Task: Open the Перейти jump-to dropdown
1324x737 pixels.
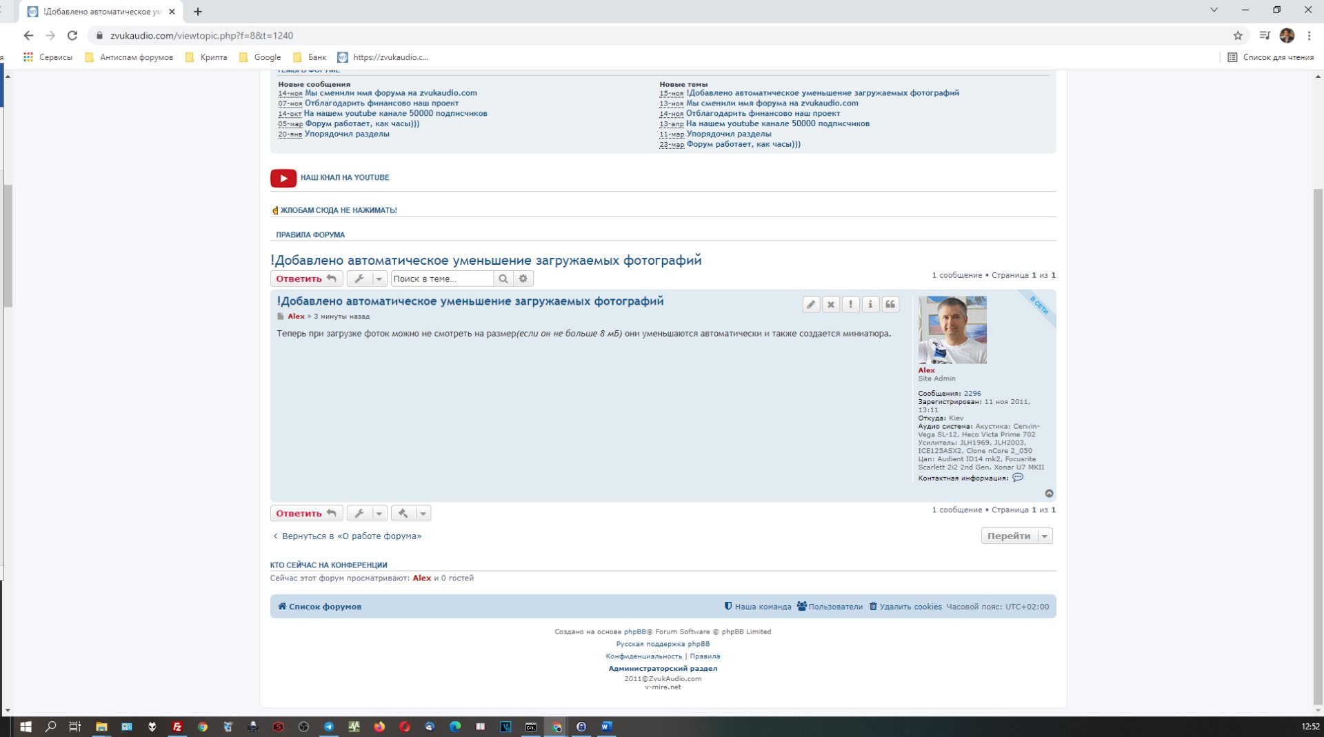Action: (1016, 536)
